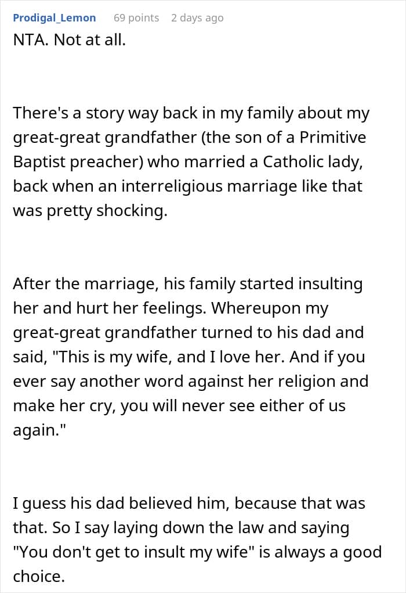Screen dimensions: 406x593
Task: Open the '2 days ago' comment permalink
Action: pyautogui.click(x=197, y=18)
